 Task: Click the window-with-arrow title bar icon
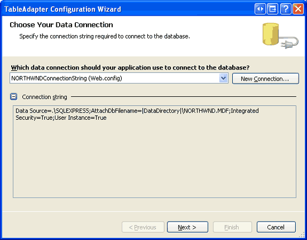click(272, 9)
